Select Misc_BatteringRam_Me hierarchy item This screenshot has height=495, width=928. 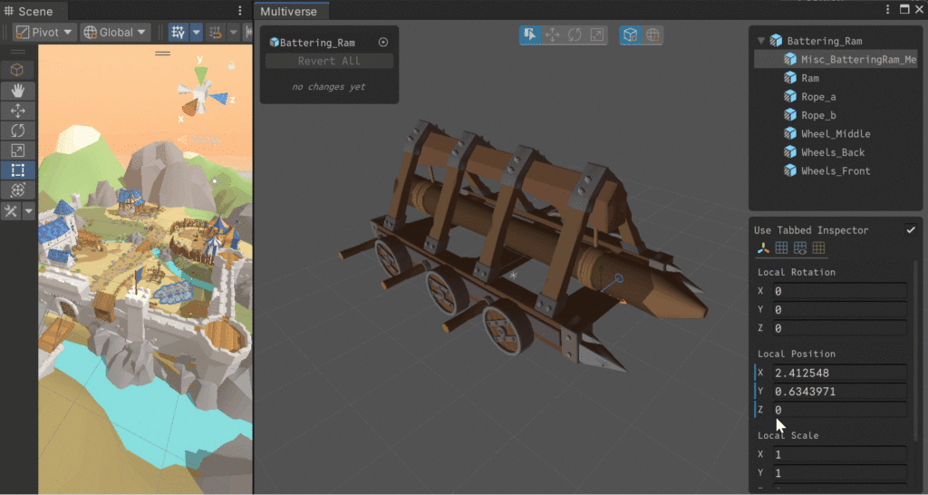[x=836, y=59]
